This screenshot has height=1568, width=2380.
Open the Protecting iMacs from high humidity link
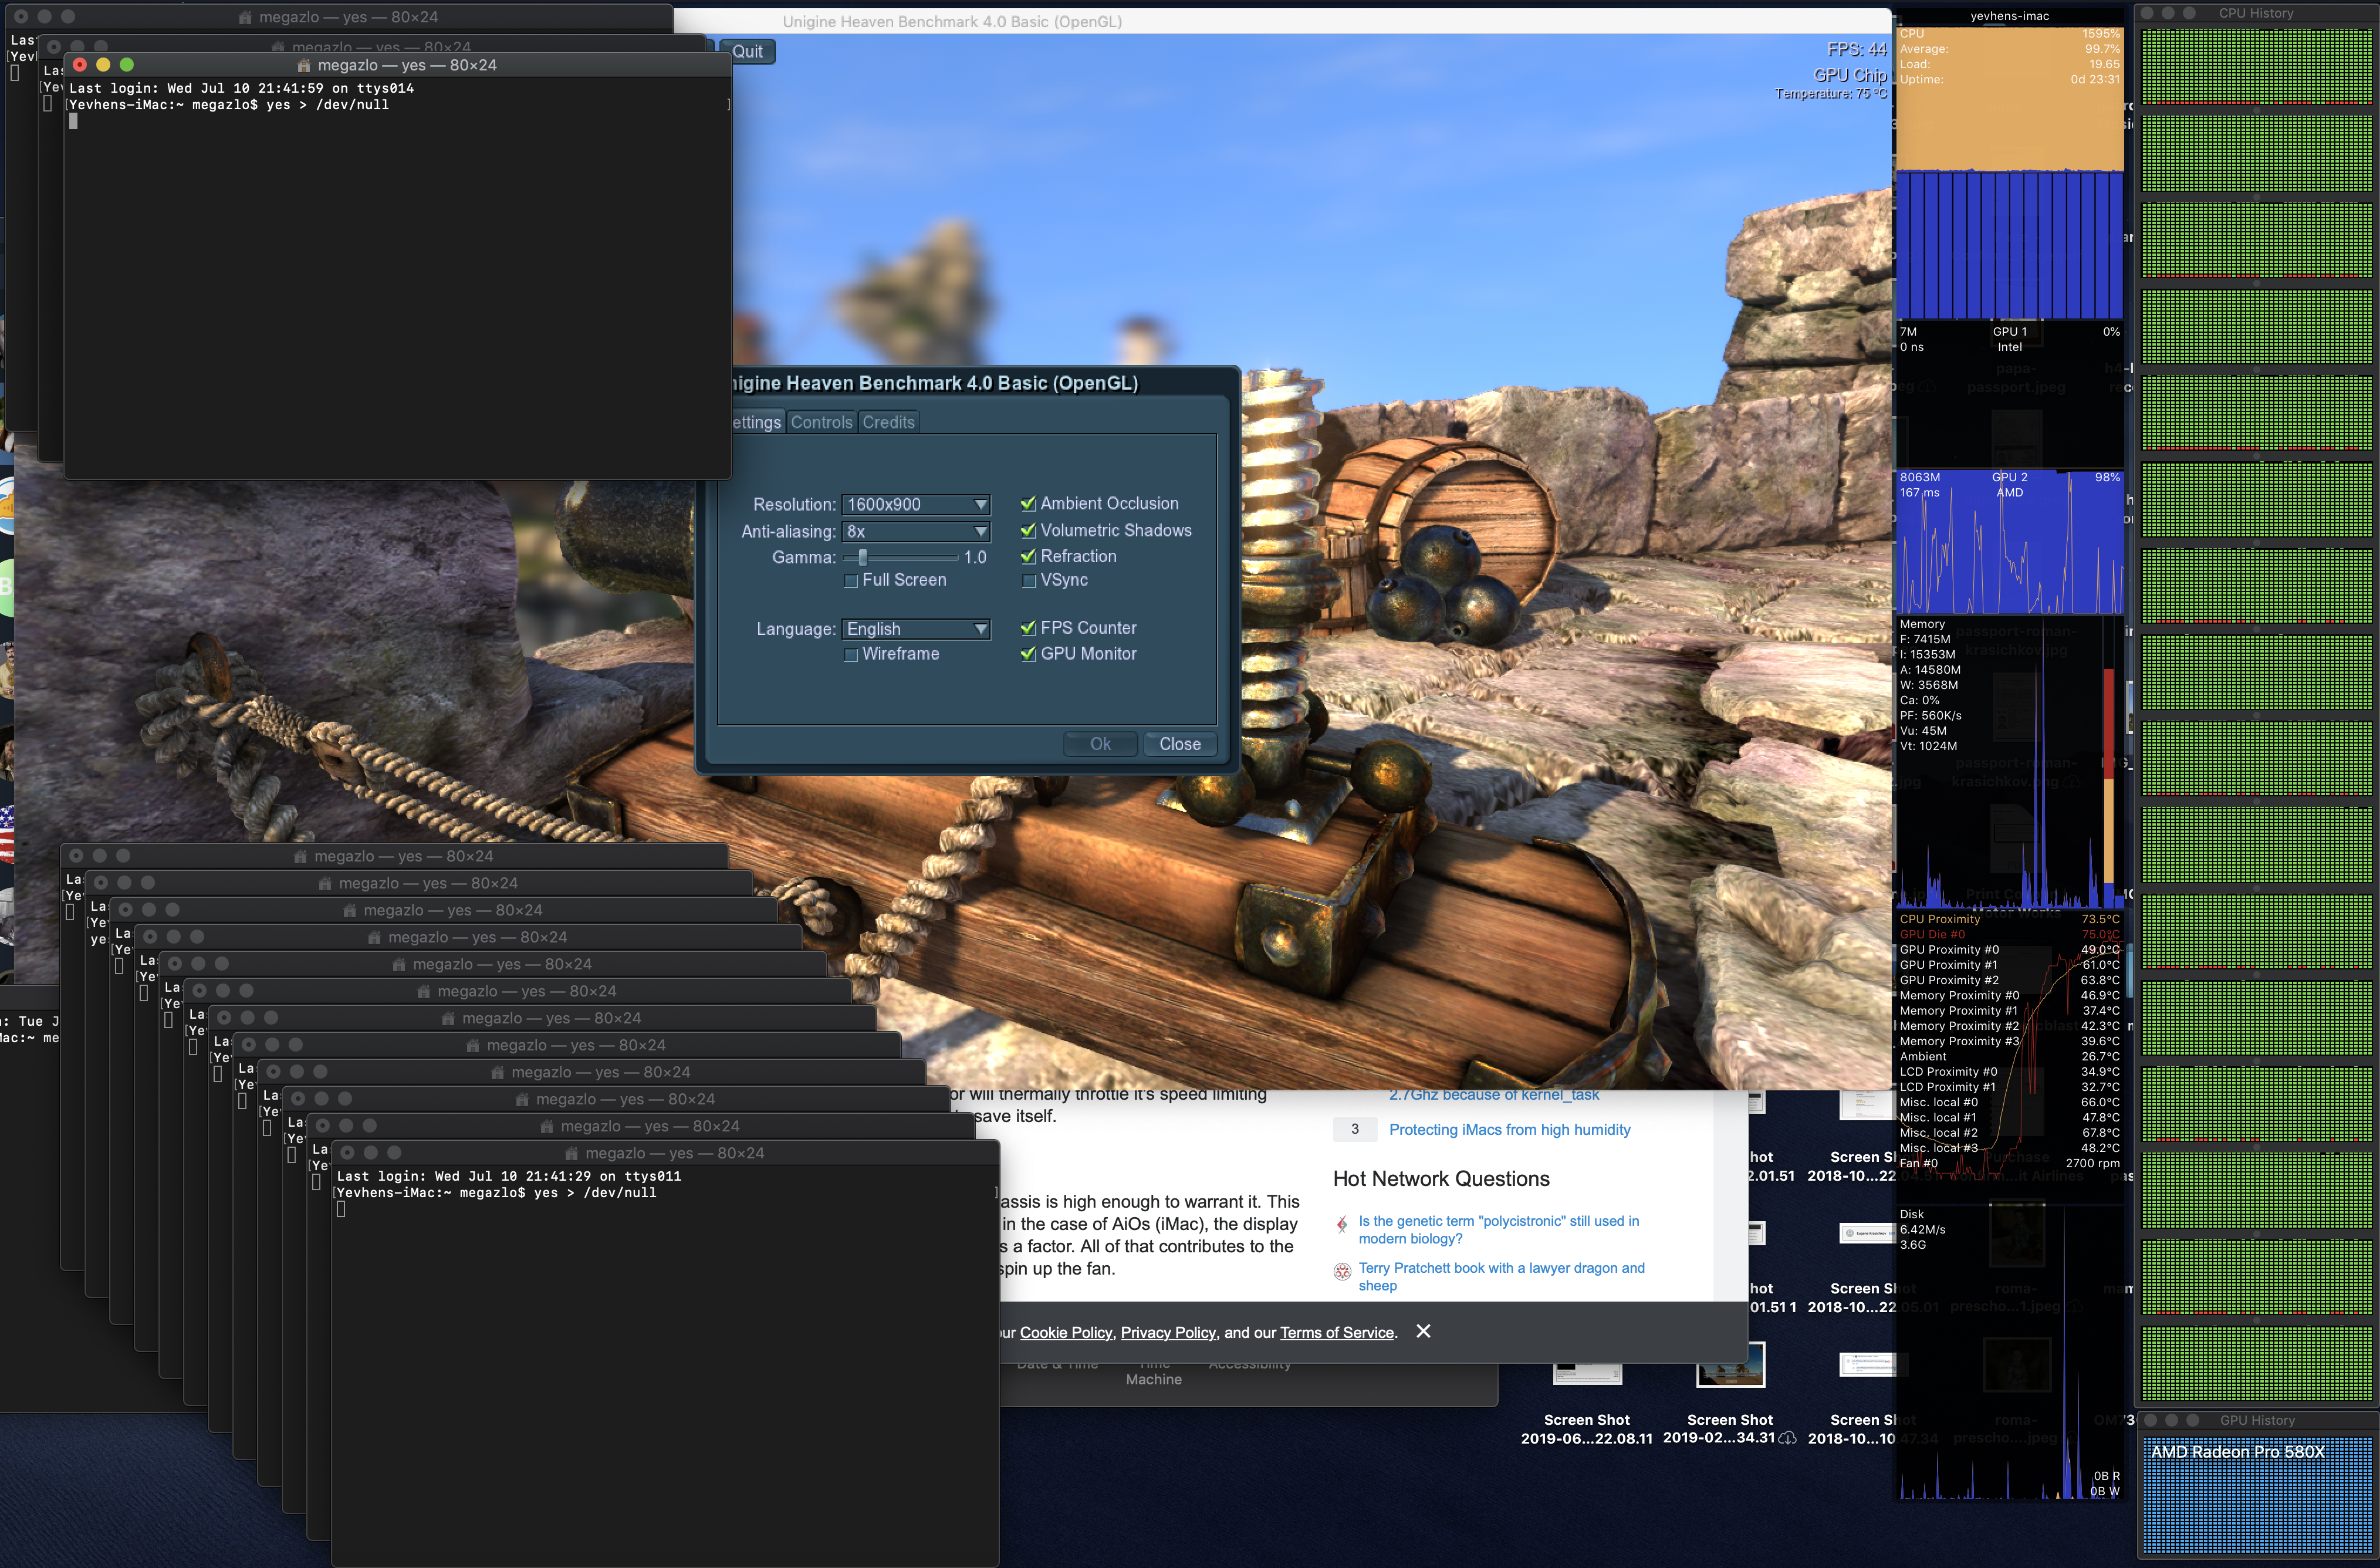[x=1509, y=1129]
